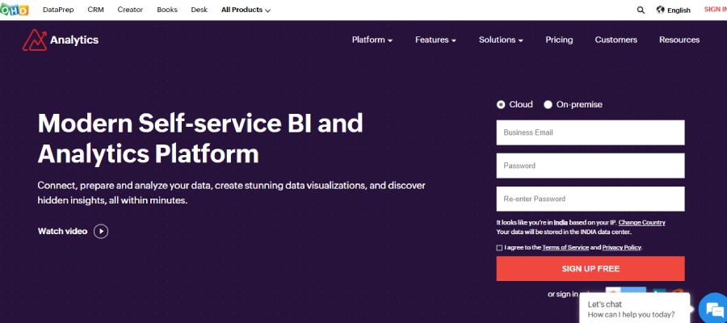The width and height of the screenshot is (727, 323).
Task: Open the Solutions dropdown menu
Action: (x=500, y=40)
